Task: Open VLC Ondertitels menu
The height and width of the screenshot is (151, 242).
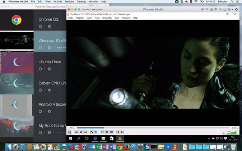Action: pyautogui.click(x=107, y=18)
